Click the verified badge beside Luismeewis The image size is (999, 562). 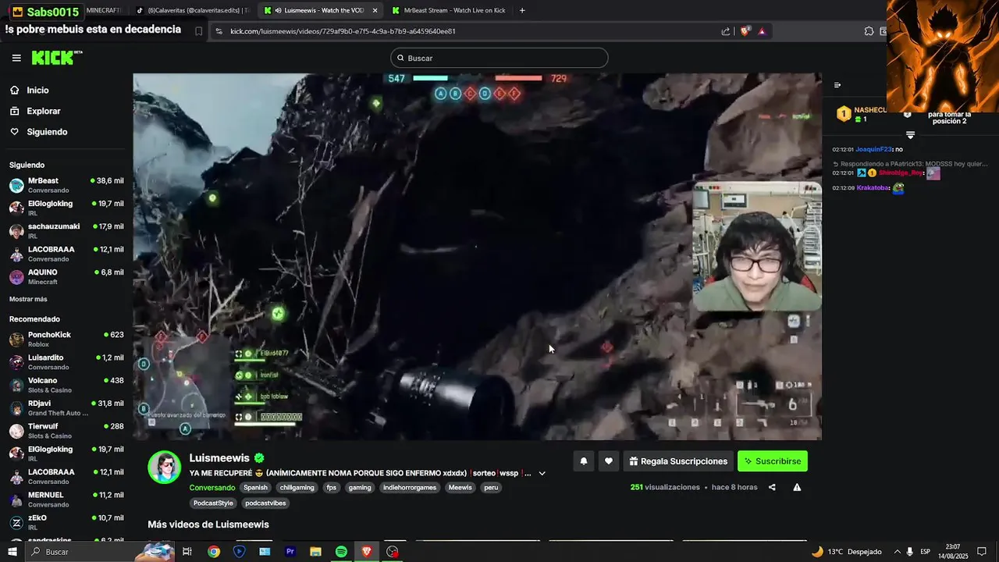tap(259, 458)
